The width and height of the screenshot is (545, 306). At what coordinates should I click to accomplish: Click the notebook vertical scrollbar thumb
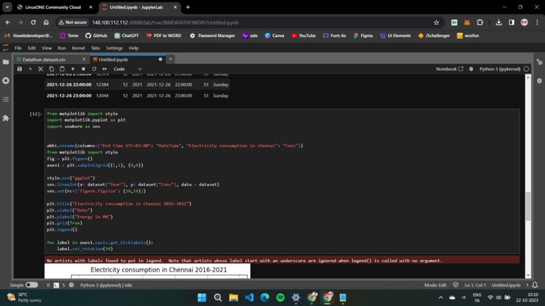coord(528,205)
